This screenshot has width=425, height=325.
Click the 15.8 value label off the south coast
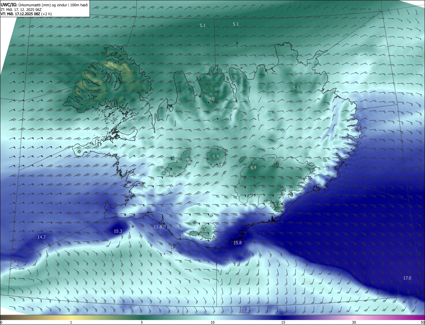[237, 243]
